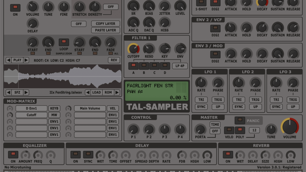Click the left arrow beside PLAY
Screen dimensions: 306x172
[9, 60]
